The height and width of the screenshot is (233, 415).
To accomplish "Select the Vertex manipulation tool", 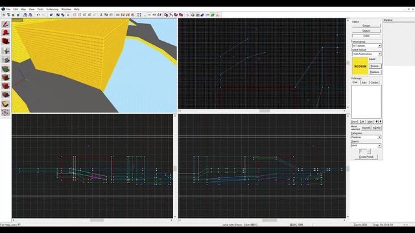I will (6, 112).
